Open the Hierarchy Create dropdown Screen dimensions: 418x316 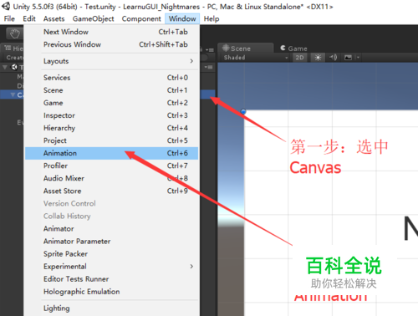click(14, 58)
